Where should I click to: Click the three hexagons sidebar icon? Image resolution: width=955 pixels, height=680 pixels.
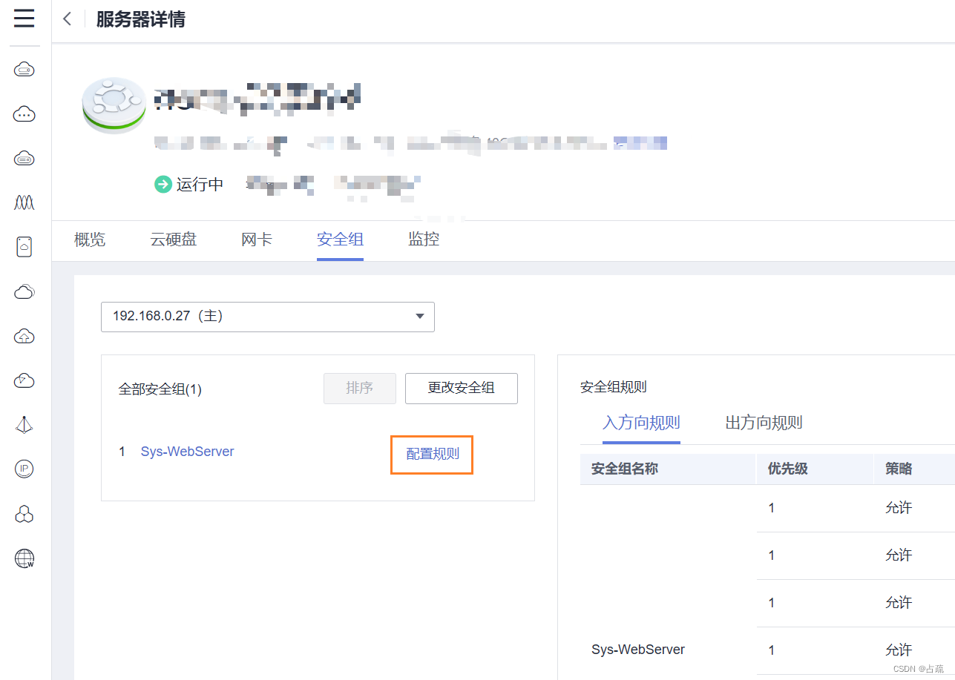point(24,514)
